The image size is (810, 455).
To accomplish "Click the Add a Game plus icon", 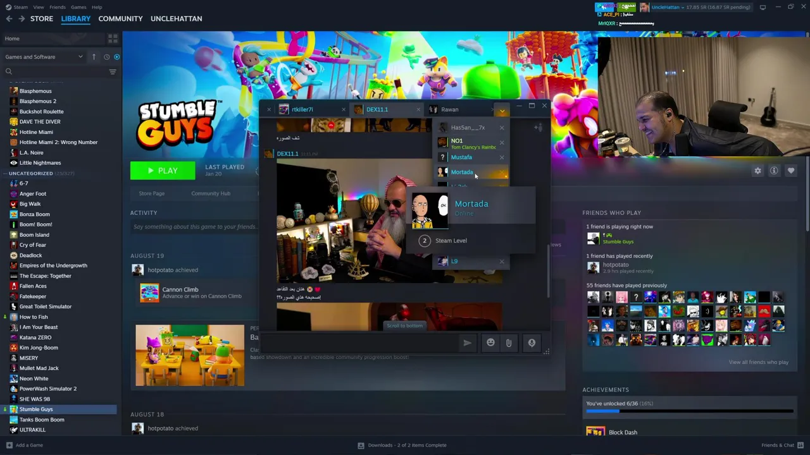I will [x=8, y=445].
